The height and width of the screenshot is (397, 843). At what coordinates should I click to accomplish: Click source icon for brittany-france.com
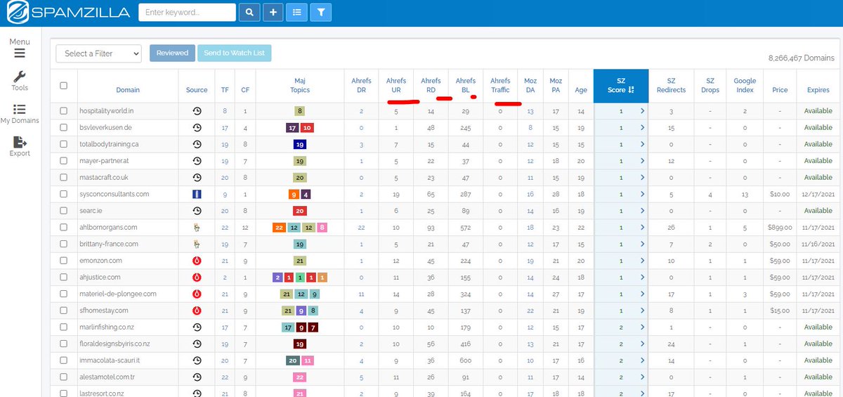(x=197, y=244)
